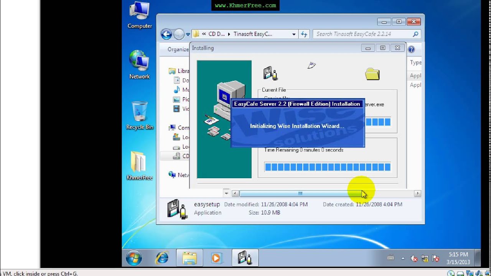Click the Time Remaining progress bar
Viewport: 491px width, 276px height.
(x=328, y=167)
